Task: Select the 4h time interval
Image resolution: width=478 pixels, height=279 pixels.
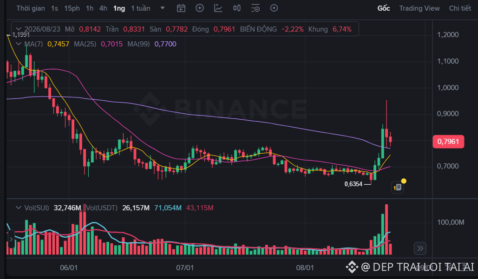Action: coord(103,8)
